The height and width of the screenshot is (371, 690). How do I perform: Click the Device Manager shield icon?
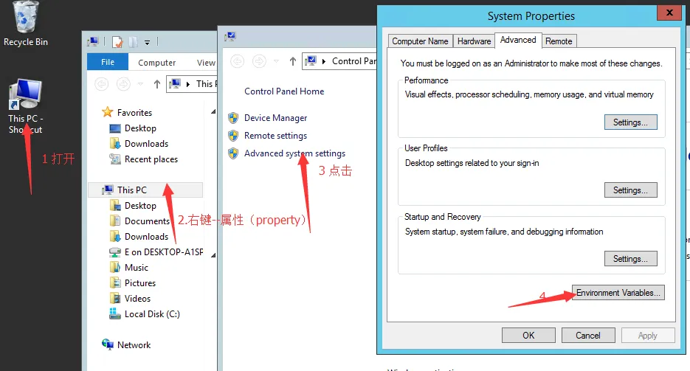pos(233,118)
